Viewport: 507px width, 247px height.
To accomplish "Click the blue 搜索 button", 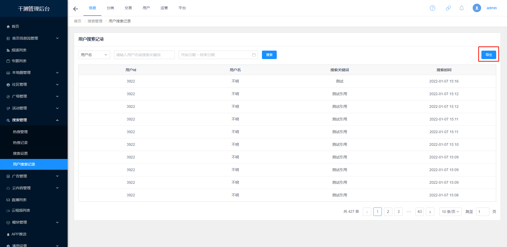I will 269,55.
